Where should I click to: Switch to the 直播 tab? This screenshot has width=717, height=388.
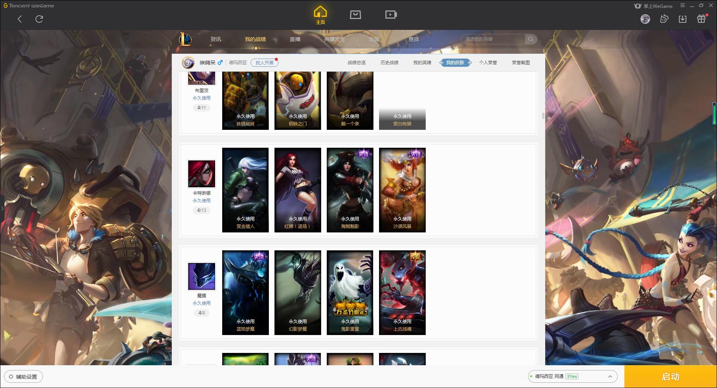pyautogui.click(x=295, y=39)
